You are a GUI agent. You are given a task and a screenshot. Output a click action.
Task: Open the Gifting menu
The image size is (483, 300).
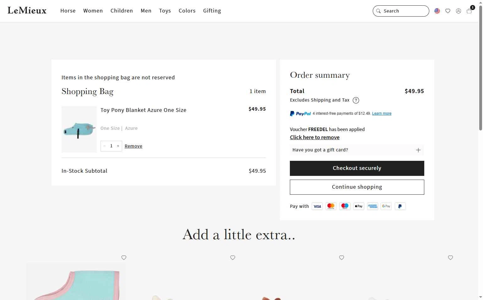point(212,11)
